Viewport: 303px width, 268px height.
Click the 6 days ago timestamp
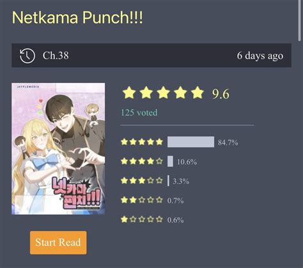(x=260, y=56)
